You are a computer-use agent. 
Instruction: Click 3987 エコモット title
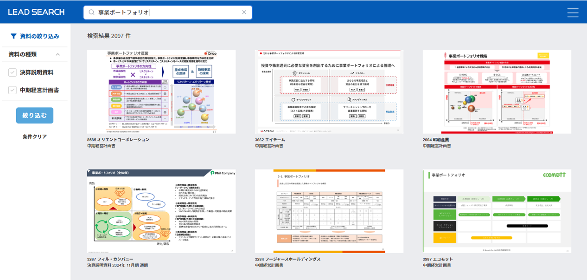coord(438,259)
